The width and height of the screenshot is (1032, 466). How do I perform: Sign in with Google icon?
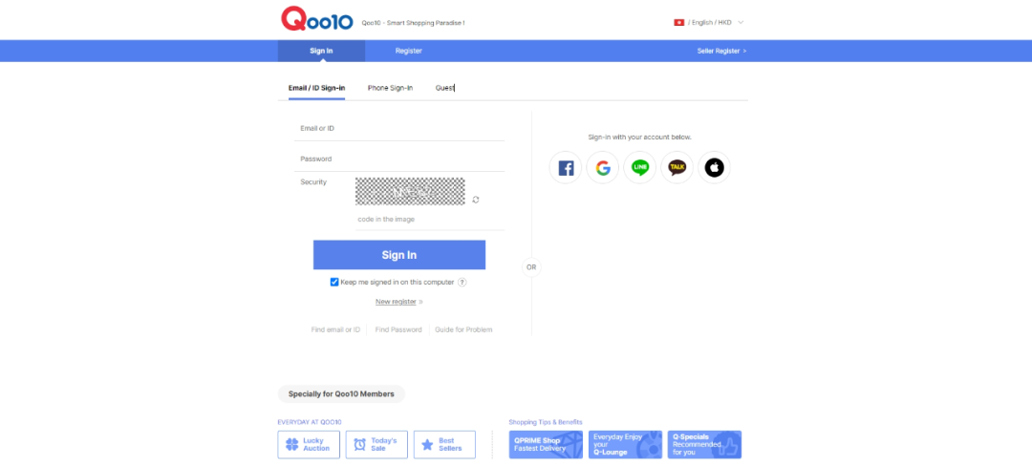(603, 168)
